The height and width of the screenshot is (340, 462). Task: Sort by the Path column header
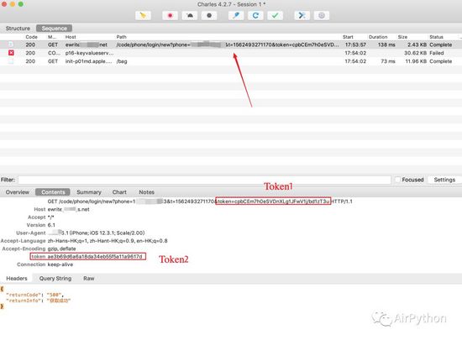click(122, 37)
